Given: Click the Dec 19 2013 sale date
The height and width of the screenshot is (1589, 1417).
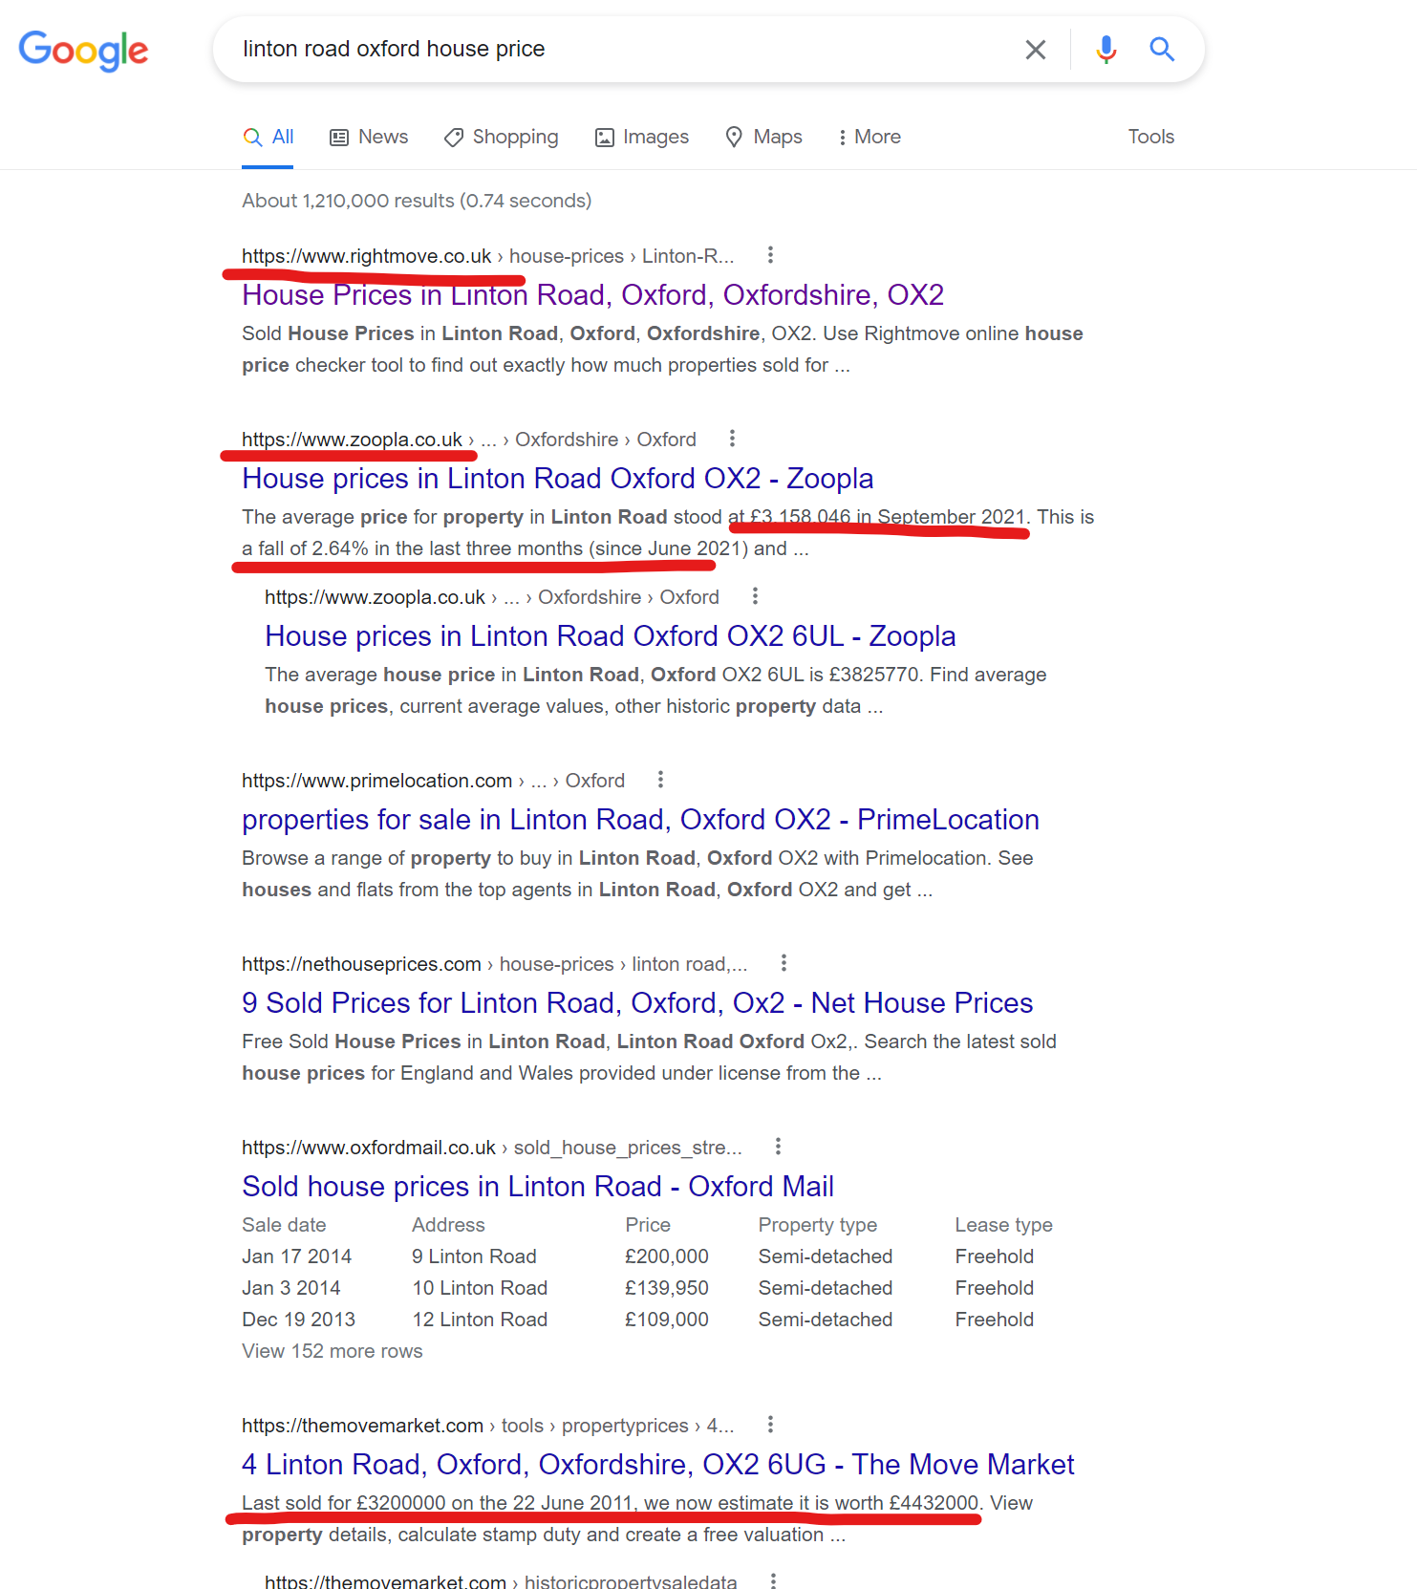Looking at the screenshot, I should pos(298,1320).
